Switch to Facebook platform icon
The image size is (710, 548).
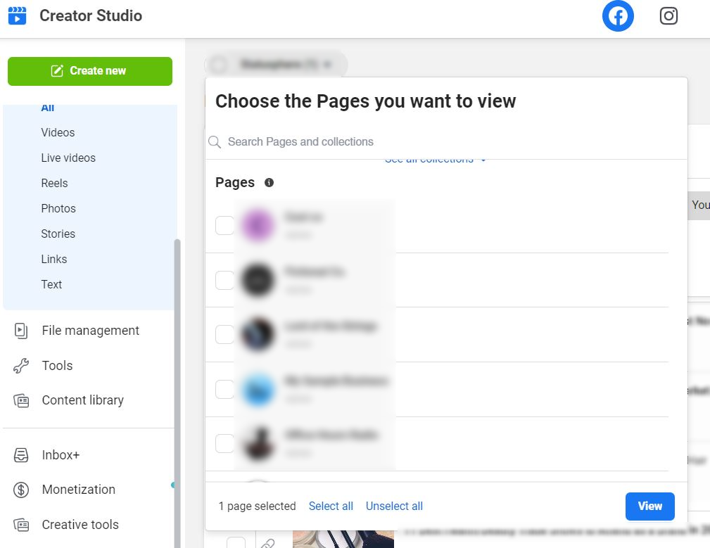(618, 16)
